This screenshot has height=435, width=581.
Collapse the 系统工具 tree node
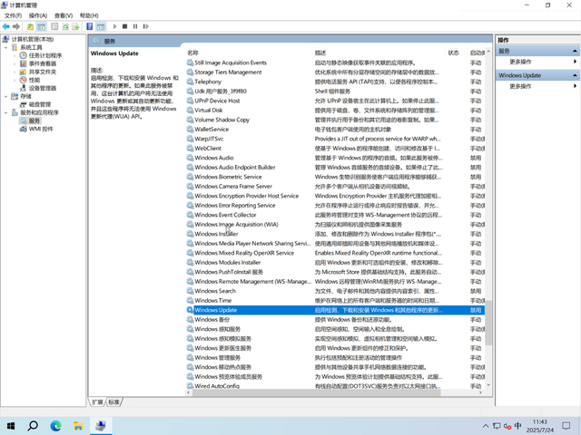click(6, 47)
